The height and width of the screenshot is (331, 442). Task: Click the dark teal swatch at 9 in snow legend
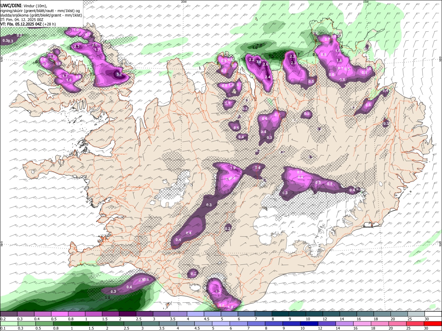click(297, 314)
